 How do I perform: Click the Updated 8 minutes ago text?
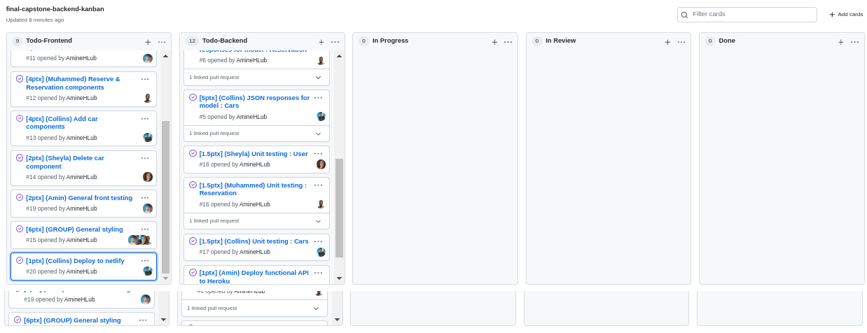[x=35, y=20]
